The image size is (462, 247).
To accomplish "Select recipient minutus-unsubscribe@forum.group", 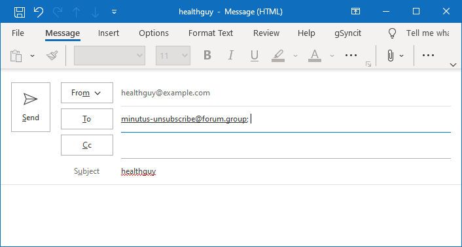I will point(185,119).
